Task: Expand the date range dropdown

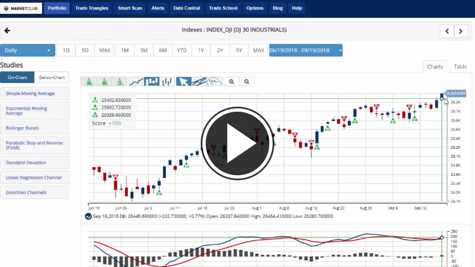Action: point(305,50)
